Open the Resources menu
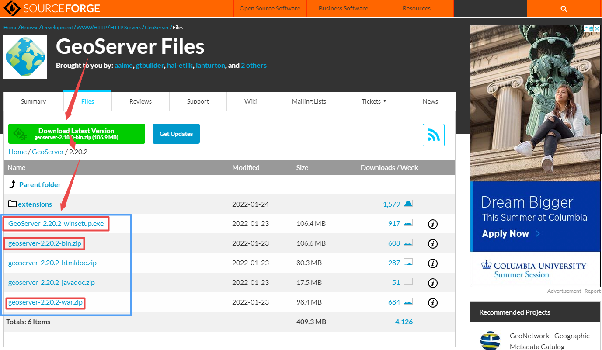The width and height of the screenshot is (602, 350). [x=416, y=8]
